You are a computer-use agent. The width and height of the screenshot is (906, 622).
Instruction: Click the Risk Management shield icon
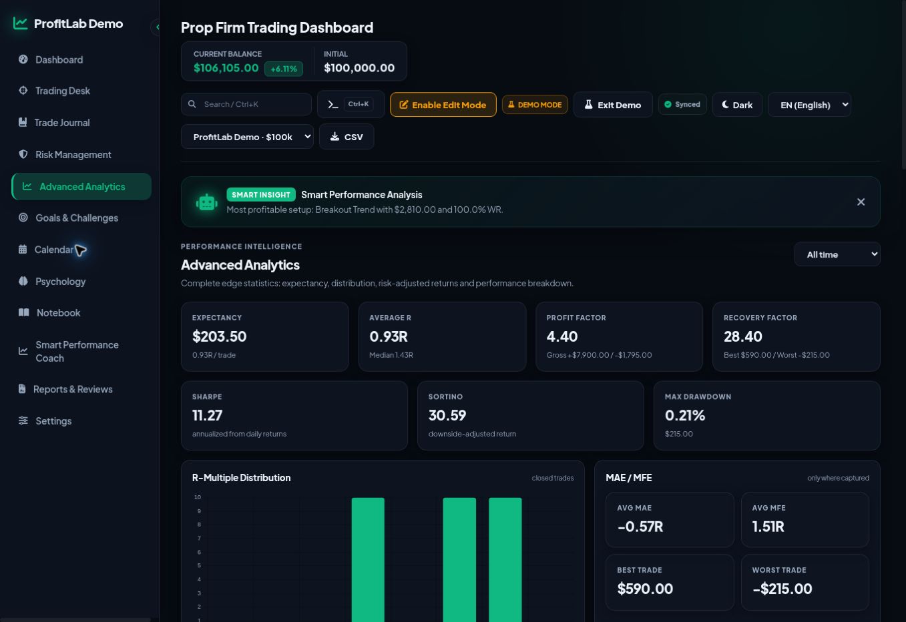(x=23, y=154)
